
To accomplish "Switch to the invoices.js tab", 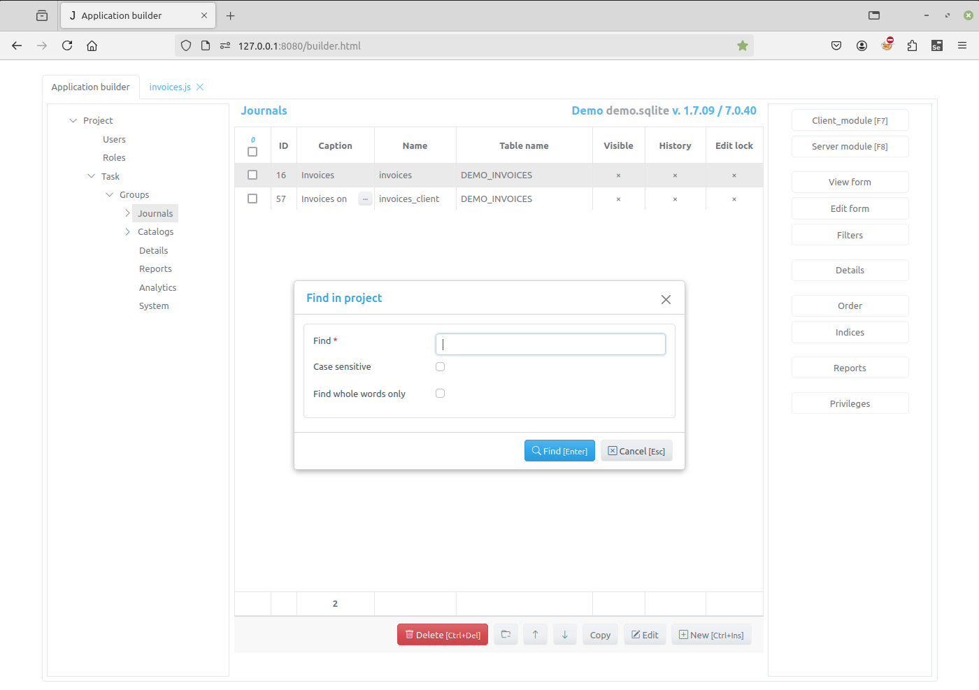I will (170, 87).
